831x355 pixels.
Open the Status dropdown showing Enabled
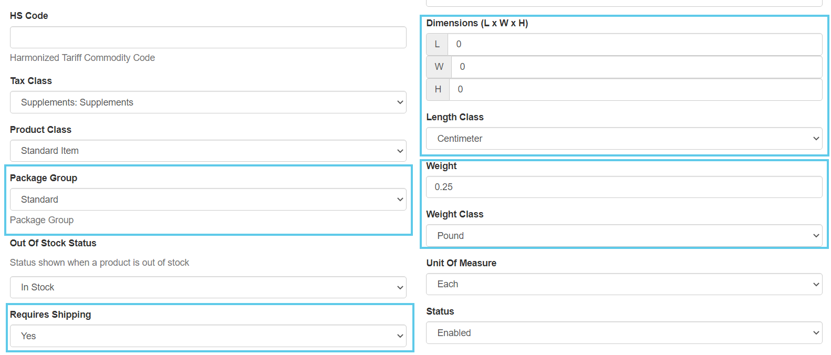tap(624, 333)
